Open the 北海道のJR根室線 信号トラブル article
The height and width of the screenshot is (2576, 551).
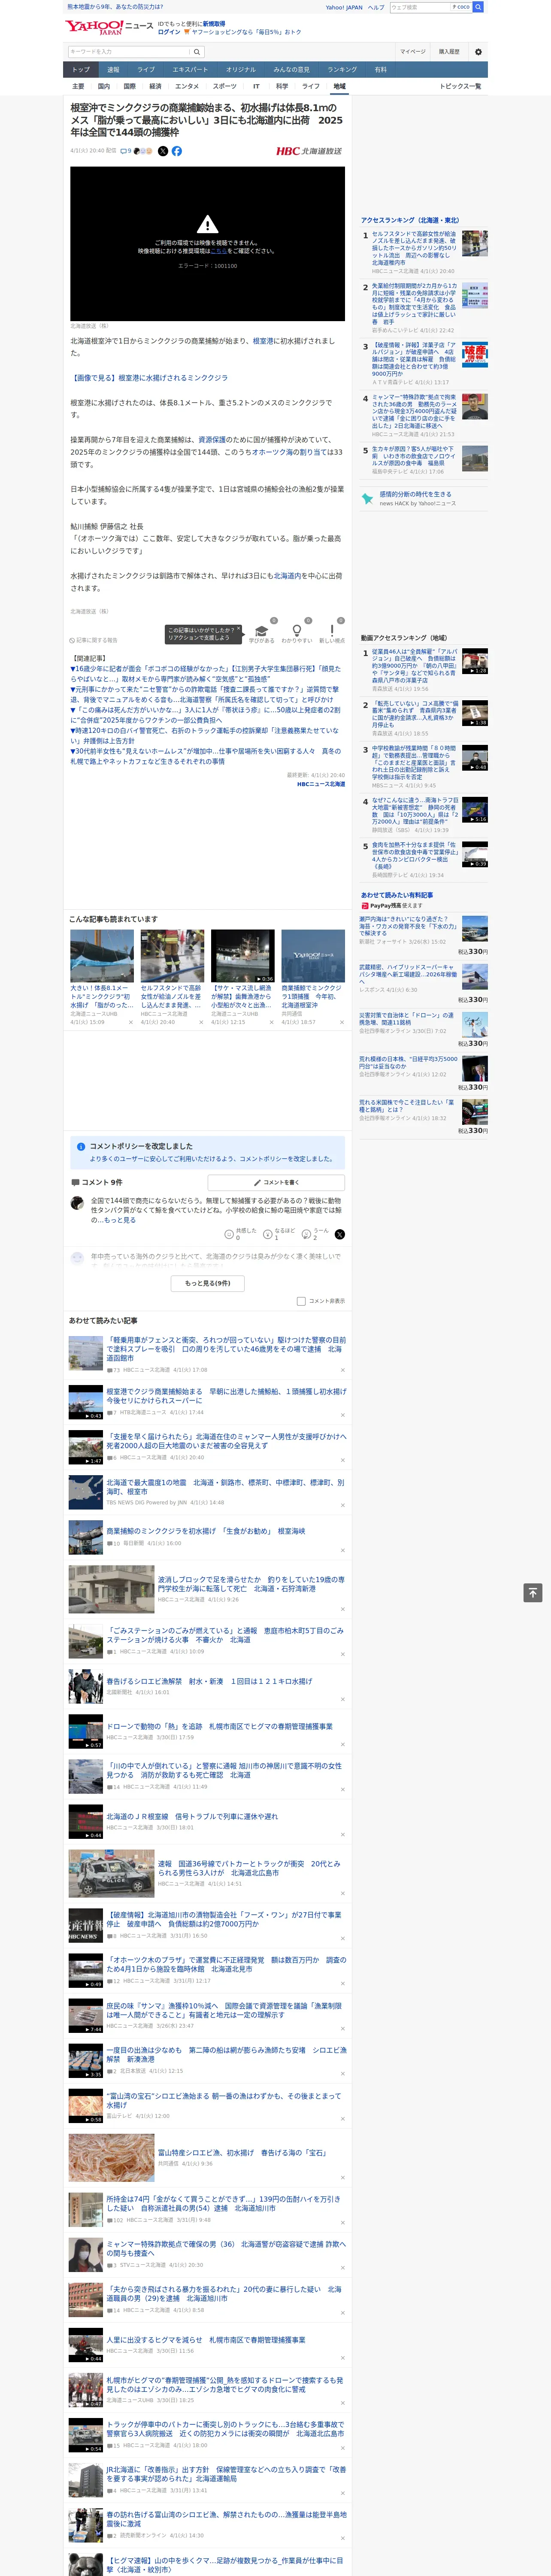coord(192,1816)
